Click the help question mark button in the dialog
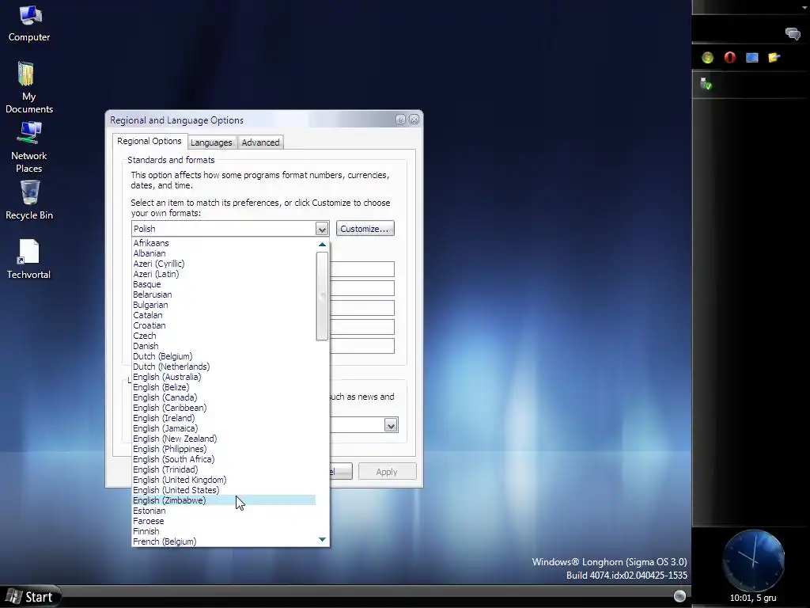This screenshot has height=608, width=810. tap(400, 120)
